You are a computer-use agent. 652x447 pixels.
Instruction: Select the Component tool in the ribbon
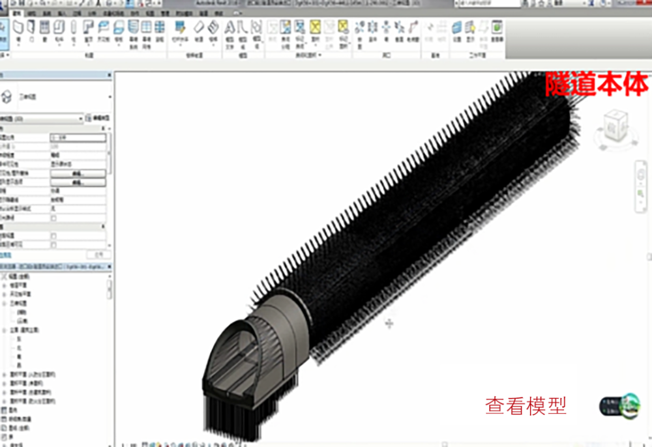coord(59,31)
